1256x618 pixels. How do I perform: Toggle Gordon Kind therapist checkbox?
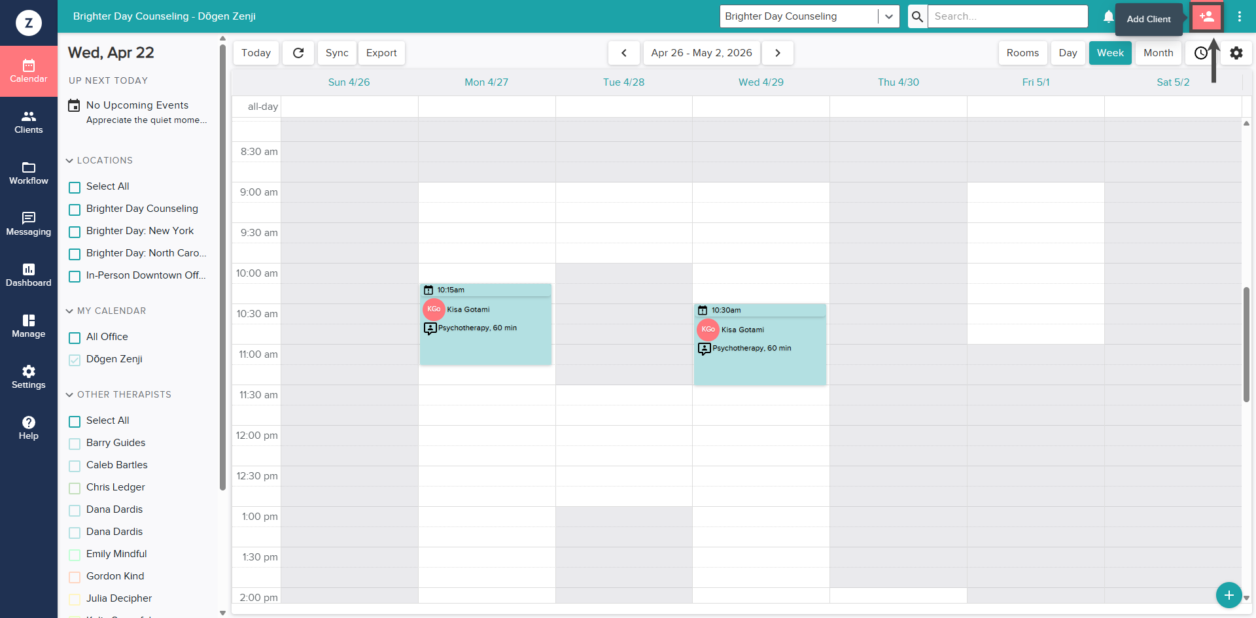(75, 577)
